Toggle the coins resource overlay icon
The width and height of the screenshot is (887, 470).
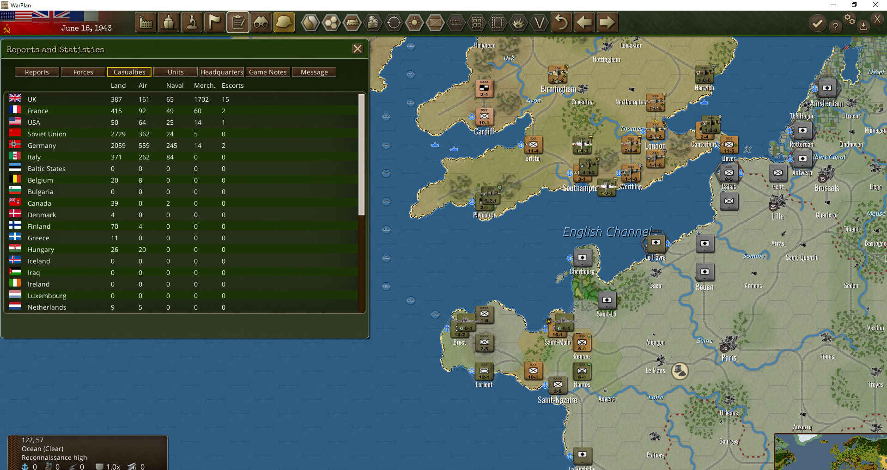pos(373,22)
